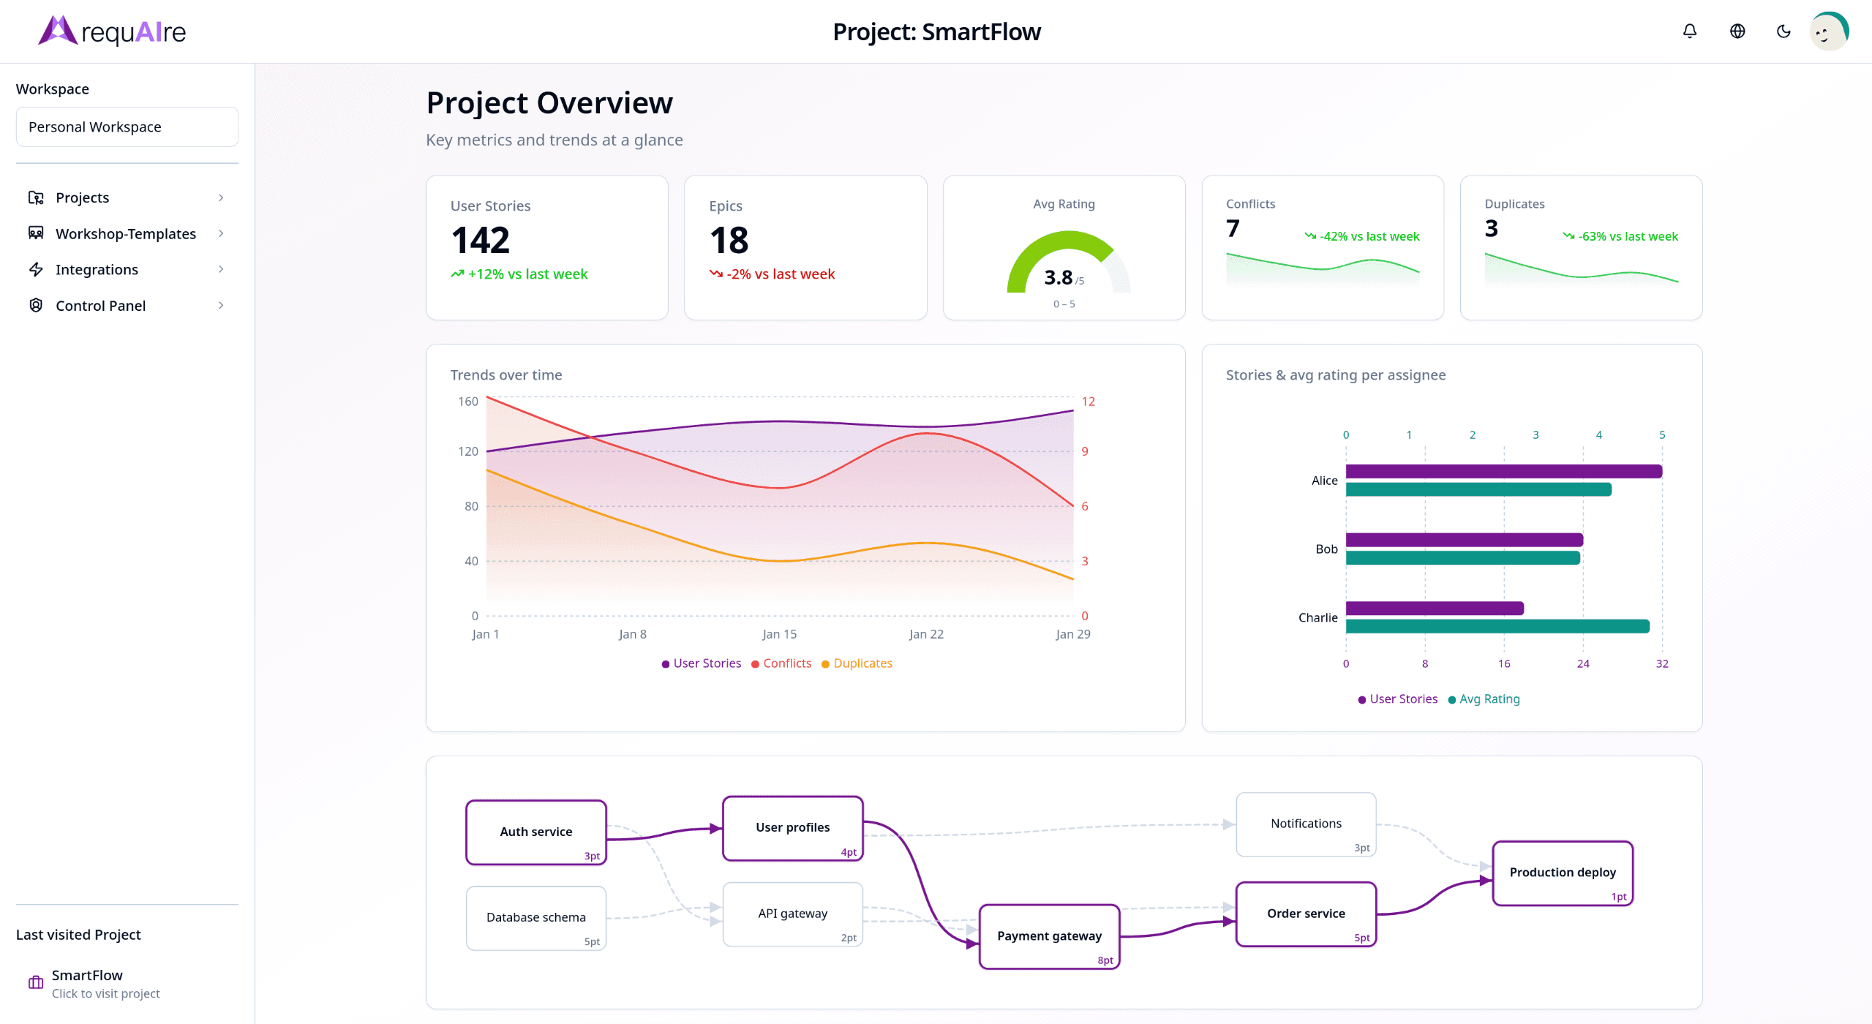Expand the Projects sidebar section
Image resolution: width=1872 pixels, height=1024 pixels.
[x=221, y=197]
